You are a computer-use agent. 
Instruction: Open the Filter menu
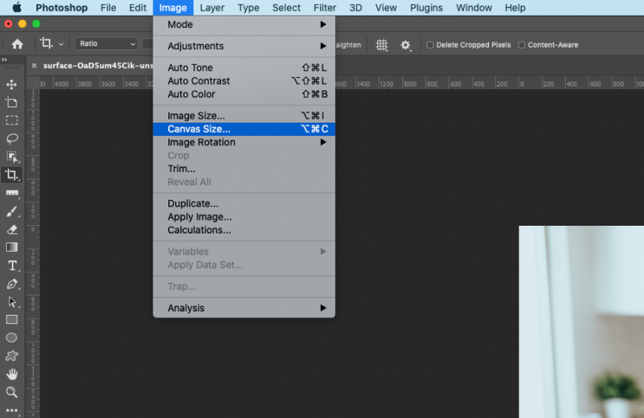point(324,8)
